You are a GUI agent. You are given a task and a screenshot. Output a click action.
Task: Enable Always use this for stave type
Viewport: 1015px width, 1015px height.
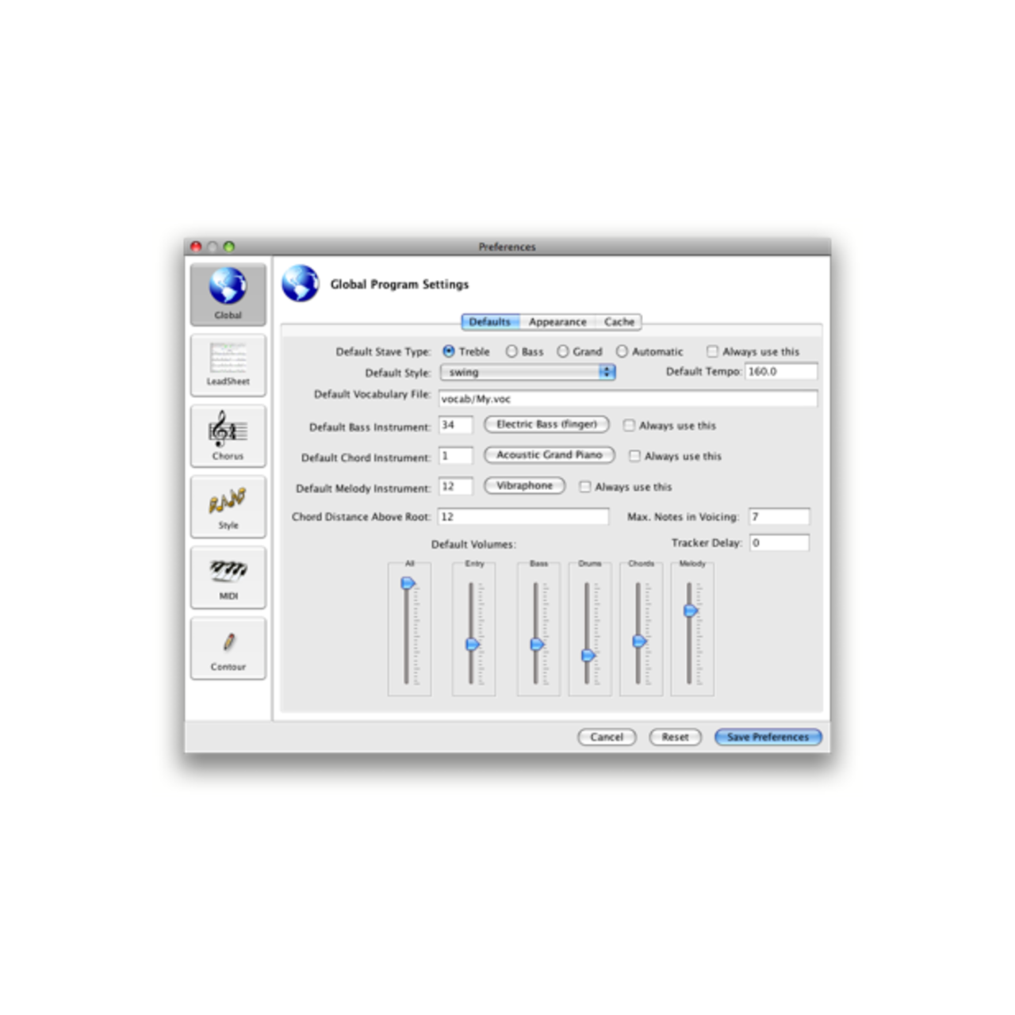tap(712, 351)
